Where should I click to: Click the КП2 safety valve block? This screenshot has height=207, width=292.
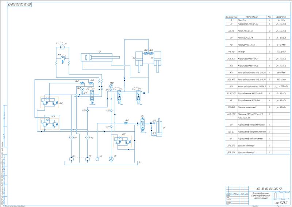tap(50, 102)
